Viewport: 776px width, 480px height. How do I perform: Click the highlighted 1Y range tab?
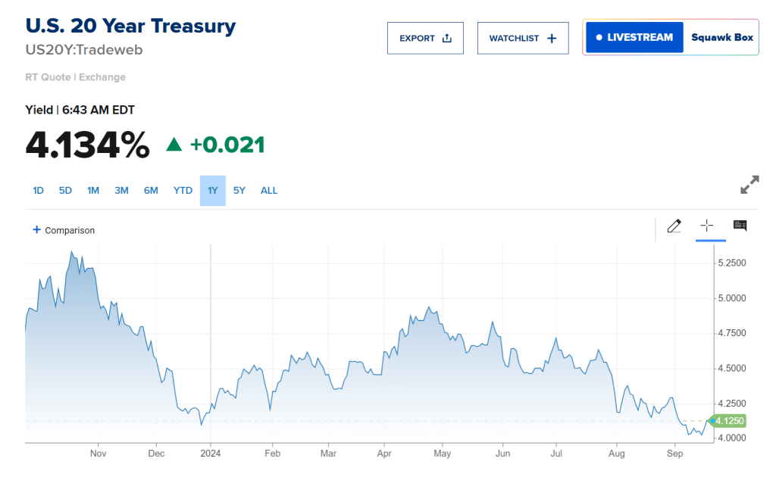[x=213, y=191]
